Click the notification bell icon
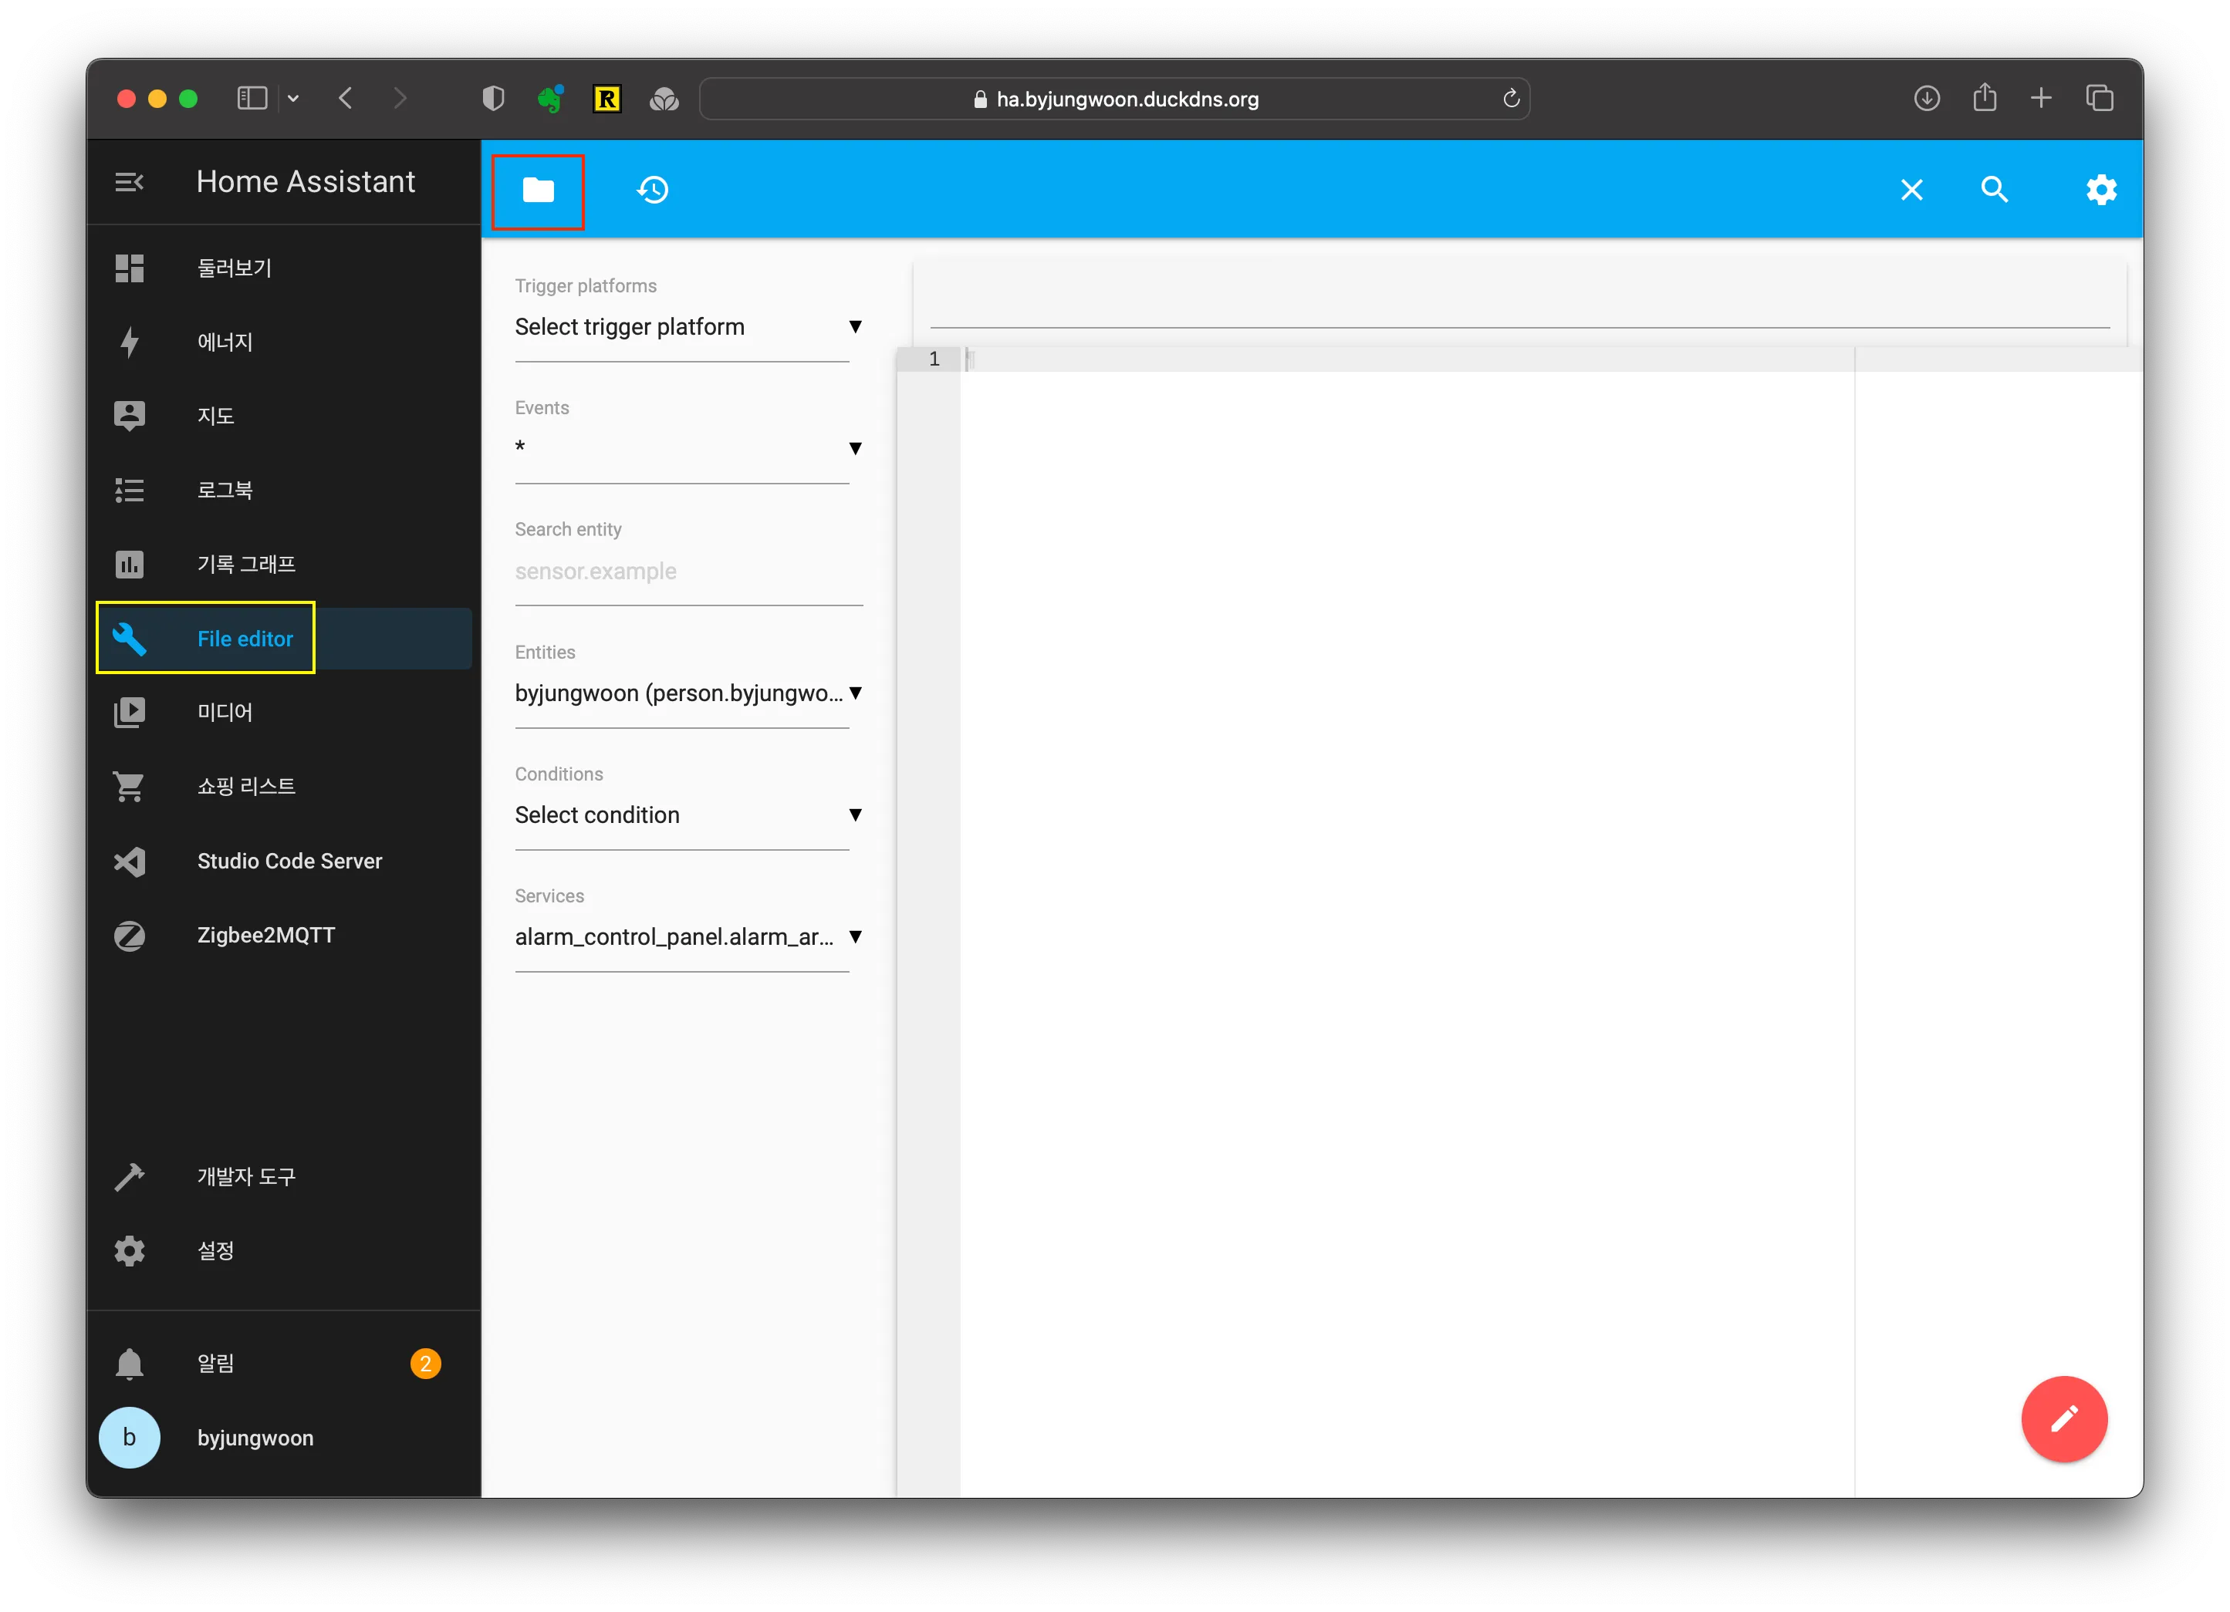Viewport: 2230px width, 1612px height. pyautogui.click(x=130, y=1364)
